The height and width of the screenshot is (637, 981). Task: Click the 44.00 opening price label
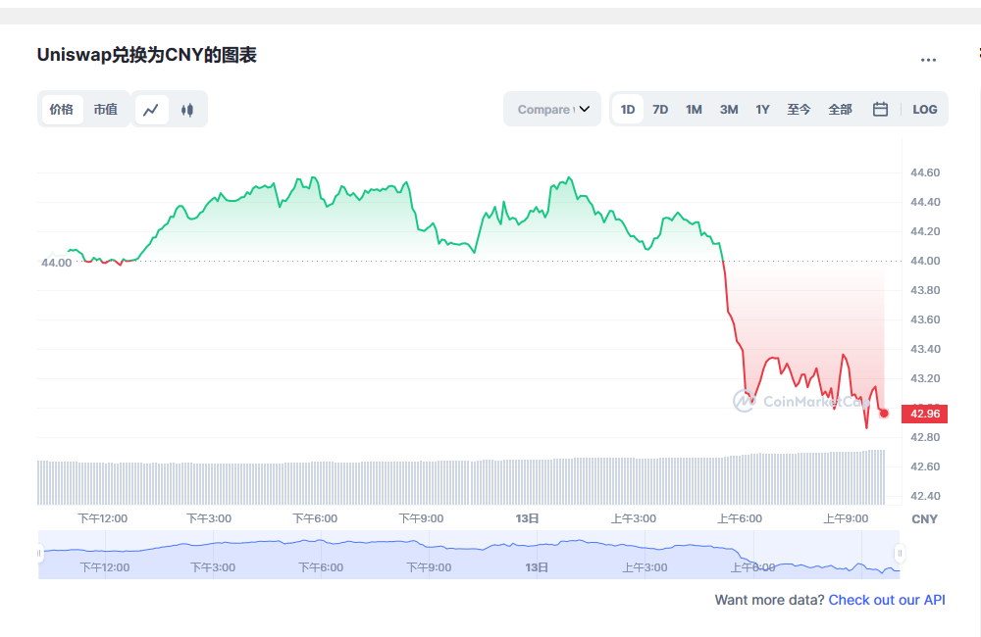point(56,264)
